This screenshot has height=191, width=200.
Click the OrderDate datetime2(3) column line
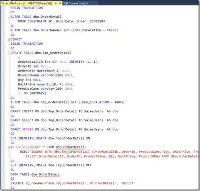(44, 71)
